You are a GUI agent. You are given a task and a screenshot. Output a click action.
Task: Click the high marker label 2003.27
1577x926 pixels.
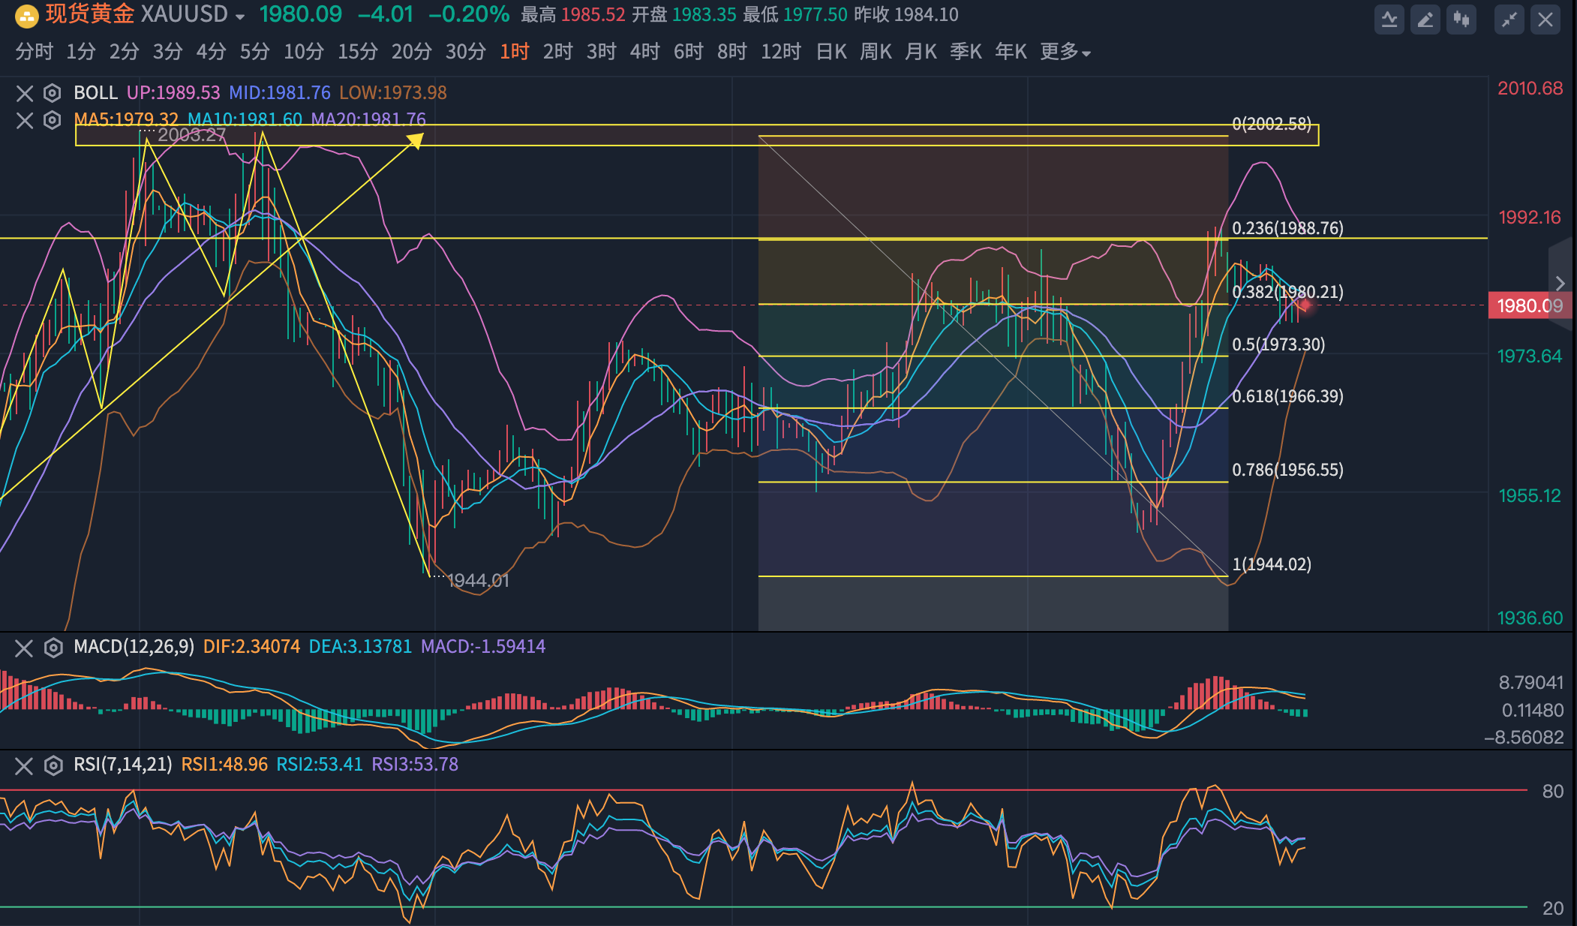pos(191,135)
